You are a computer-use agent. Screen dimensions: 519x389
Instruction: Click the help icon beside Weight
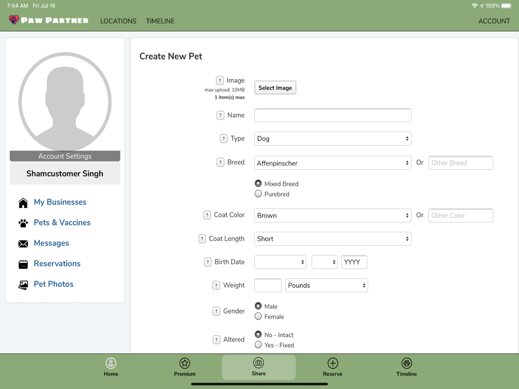[x=216, y=285]
